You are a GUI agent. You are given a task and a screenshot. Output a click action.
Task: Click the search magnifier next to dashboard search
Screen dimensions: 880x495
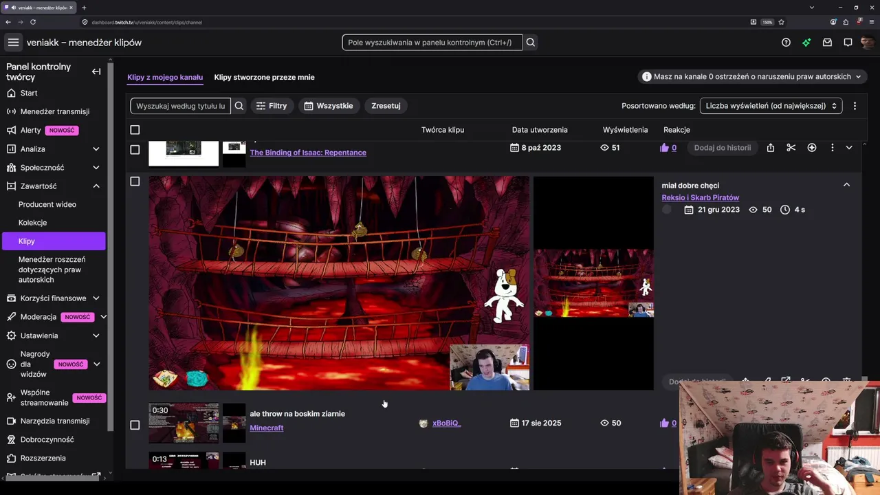coord(531,43)
